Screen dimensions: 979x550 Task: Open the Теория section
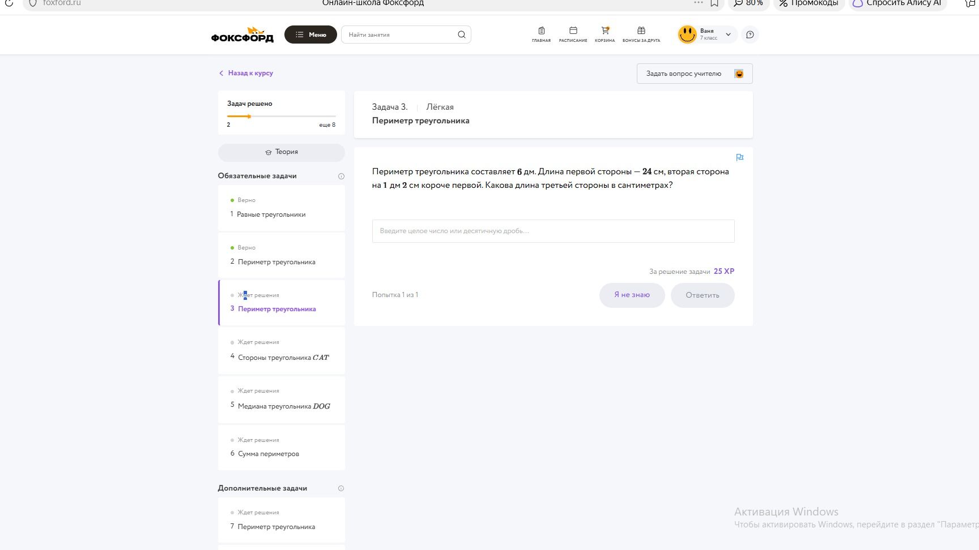[281, 152]
